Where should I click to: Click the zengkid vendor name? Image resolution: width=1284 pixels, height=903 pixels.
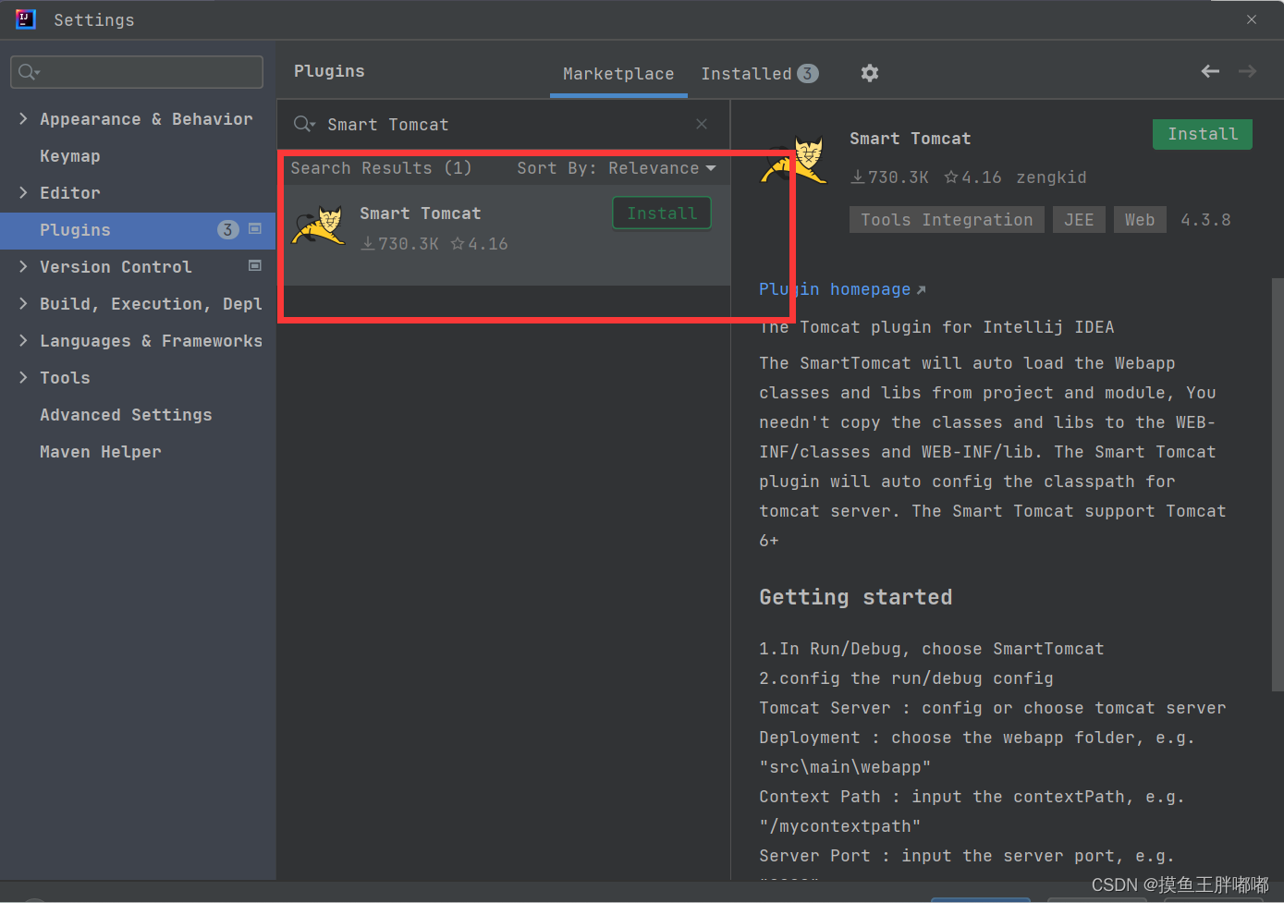(1051, 177)
